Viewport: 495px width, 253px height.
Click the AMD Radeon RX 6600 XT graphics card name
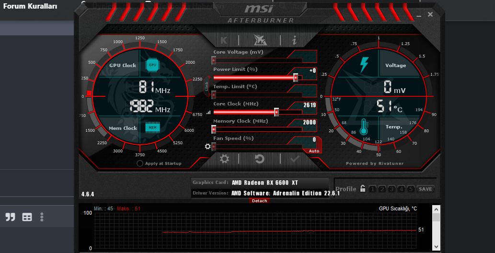click(265, 183)
